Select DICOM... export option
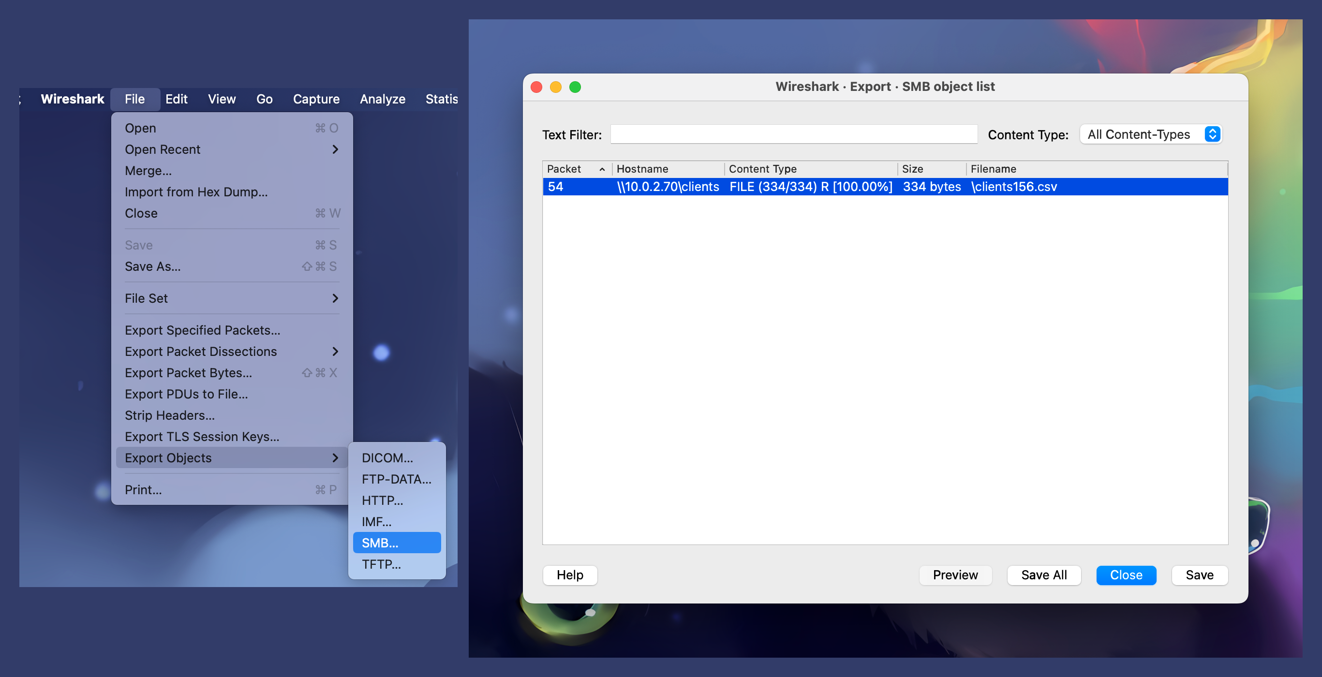 coord(397,458)
